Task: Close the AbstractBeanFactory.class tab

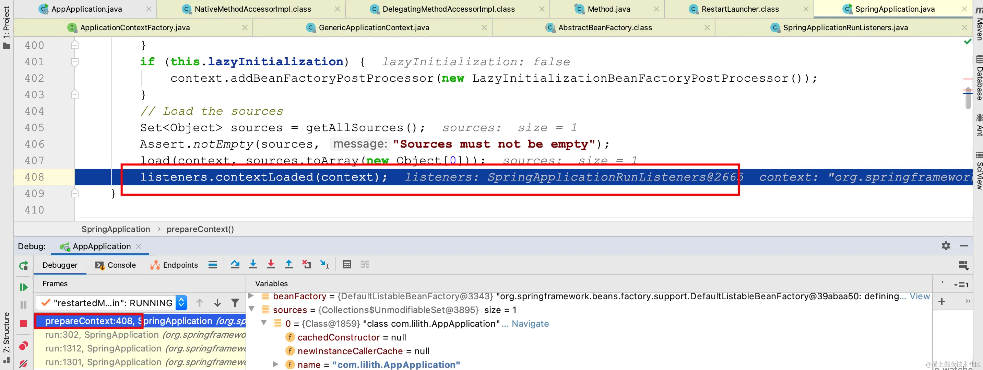Action: point(707,27)
